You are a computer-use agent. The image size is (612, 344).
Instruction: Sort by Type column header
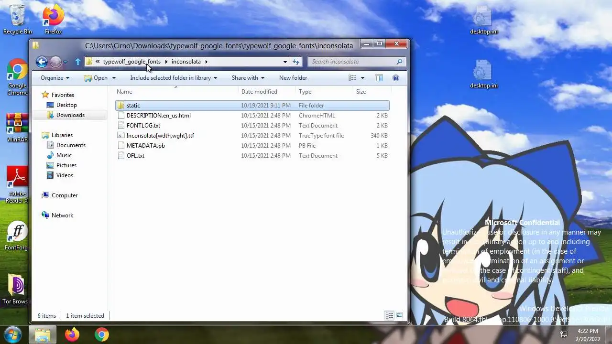tap(324, 92)
